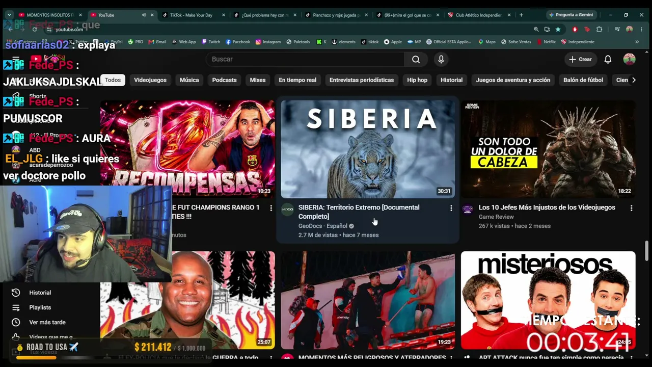Open the PayPal bookmark
This screenshot has height=367, width=652.
point(114,42)
